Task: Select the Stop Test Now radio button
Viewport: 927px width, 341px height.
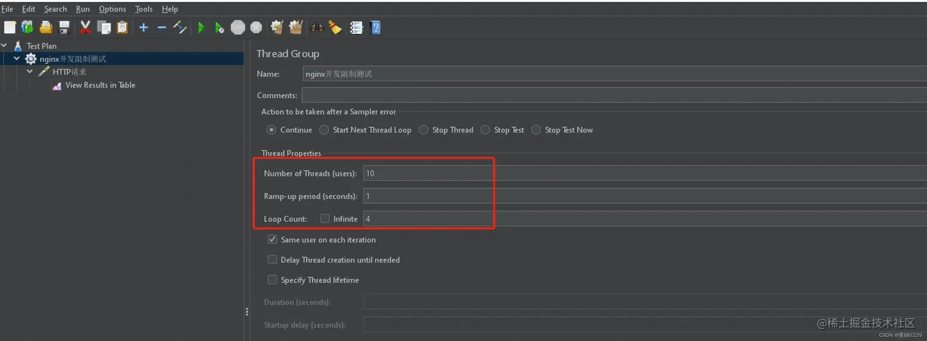Action: [536, 130]
